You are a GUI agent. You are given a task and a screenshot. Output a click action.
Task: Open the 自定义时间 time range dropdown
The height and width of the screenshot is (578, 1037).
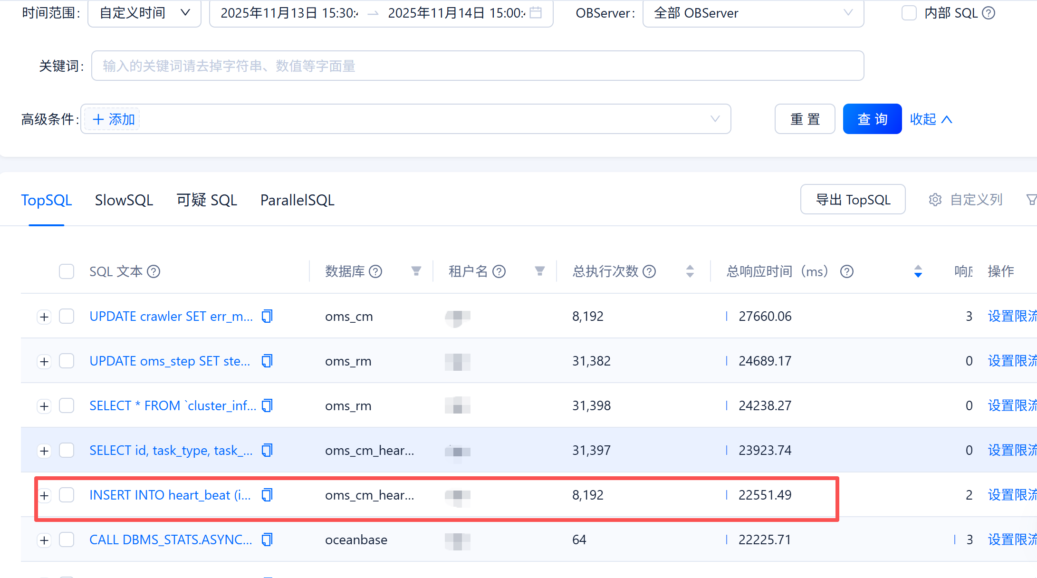(144, 13)
